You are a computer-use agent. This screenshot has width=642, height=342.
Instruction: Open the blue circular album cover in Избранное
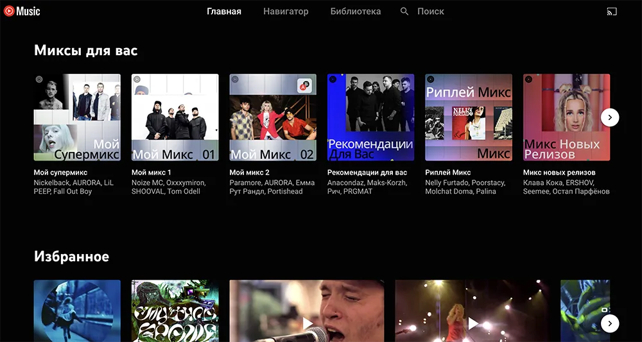pyautogui.click(x=77, y=311)
